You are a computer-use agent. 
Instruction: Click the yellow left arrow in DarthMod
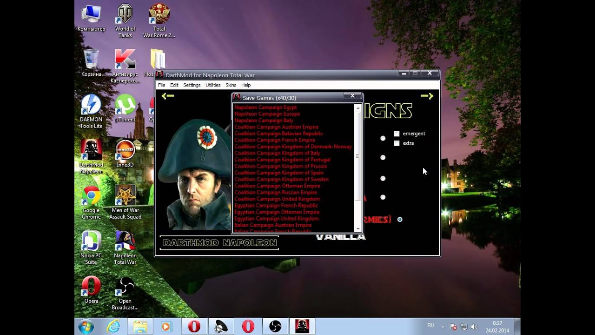[168, 96]
